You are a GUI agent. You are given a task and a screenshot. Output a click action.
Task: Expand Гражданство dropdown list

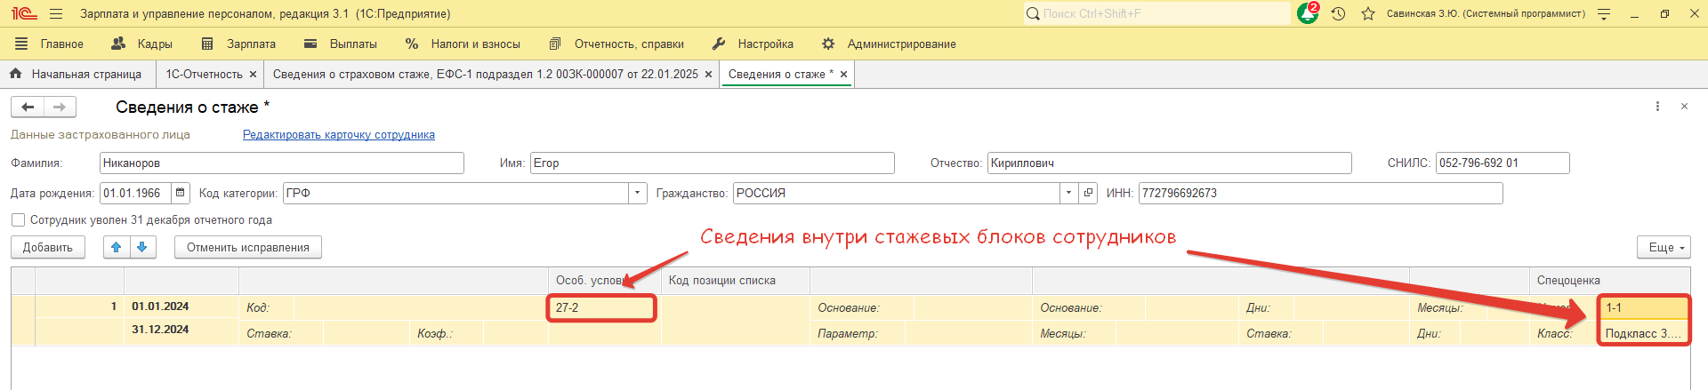tap(1067, 193)
